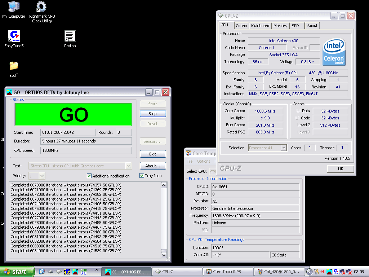Click the Start Time field in ORTHOS
The width and height of the screenshot is (369, 277).
pos(68,132)
